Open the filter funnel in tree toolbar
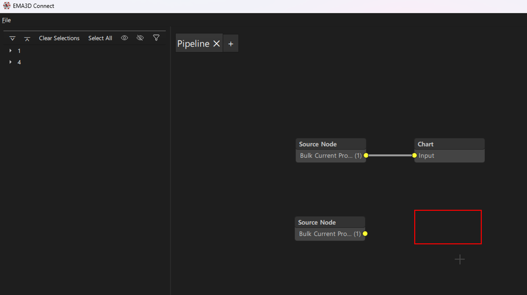This screenshot has width=527, height=295. [x=156, y=38]
